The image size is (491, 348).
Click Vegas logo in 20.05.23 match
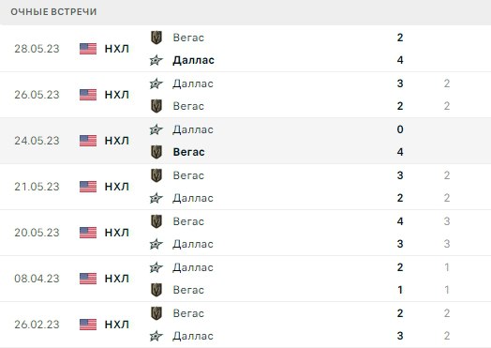pyautogui.click(x=156, y=221)
